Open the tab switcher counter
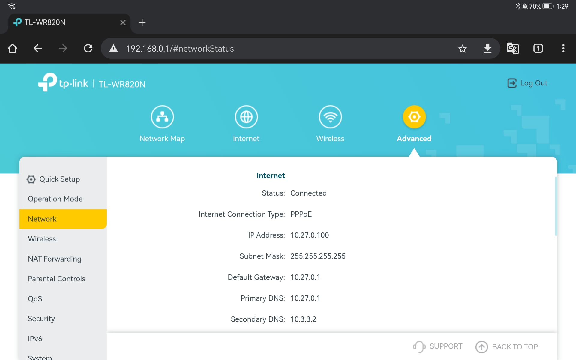Image resolution: width=576 pixels, height=360 pixels. tap(538, 49)
